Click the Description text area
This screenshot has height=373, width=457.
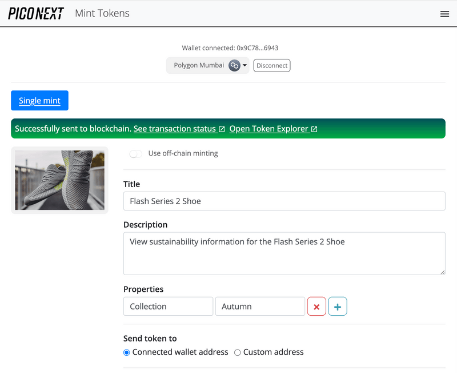284,253
